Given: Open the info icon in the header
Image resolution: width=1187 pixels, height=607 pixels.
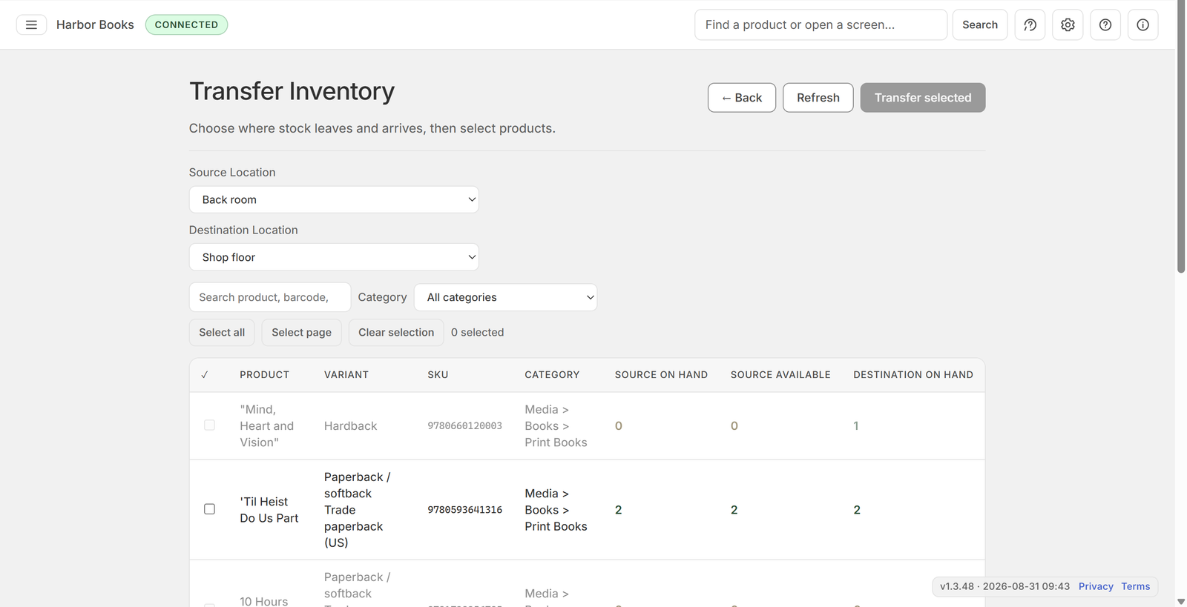Looking at the screenshot, I should coord(1142,24).
